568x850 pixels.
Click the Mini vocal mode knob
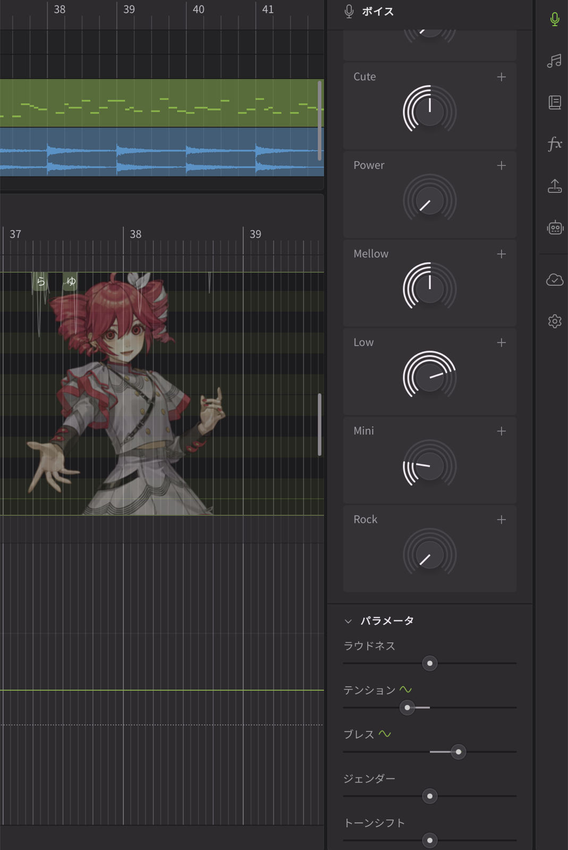429,465
